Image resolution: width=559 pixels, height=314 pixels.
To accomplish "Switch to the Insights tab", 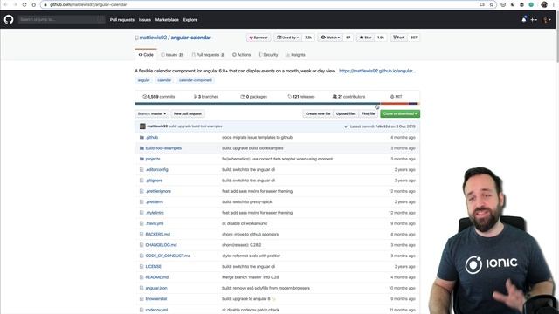I will pyautogui.click(x=295, y=55).
